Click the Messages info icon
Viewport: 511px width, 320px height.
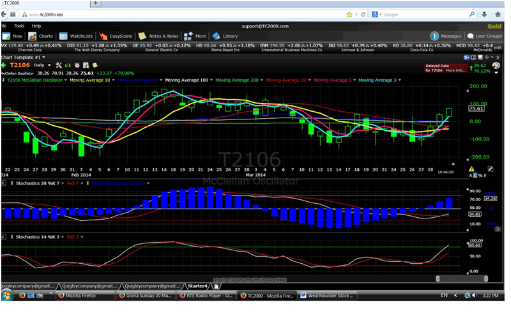tap(434, 36)
